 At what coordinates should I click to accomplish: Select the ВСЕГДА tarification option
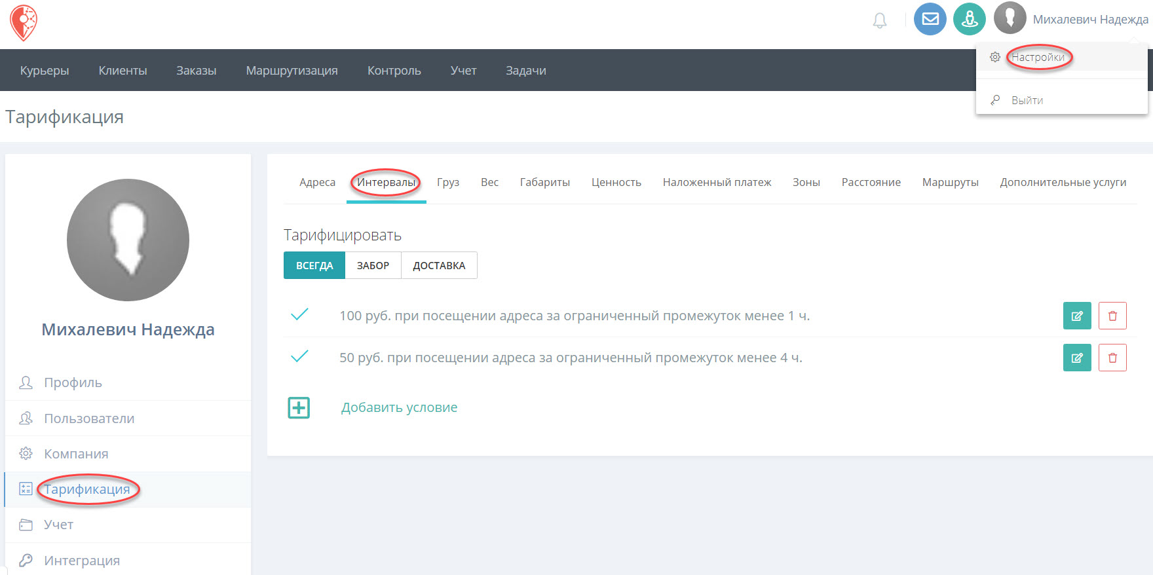[x=314, y=265]
